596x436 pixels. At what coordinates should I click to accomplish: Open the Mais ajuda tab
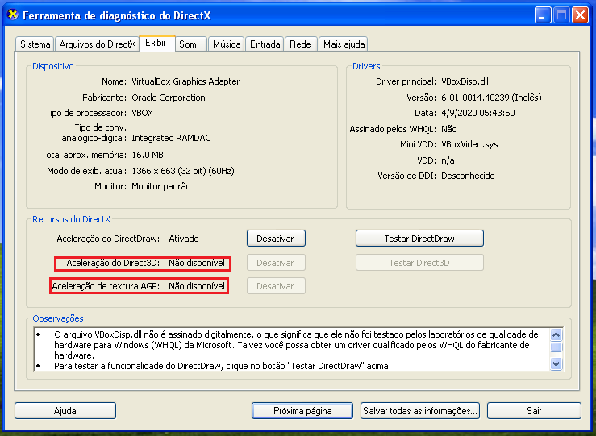(x=344, y=44)
